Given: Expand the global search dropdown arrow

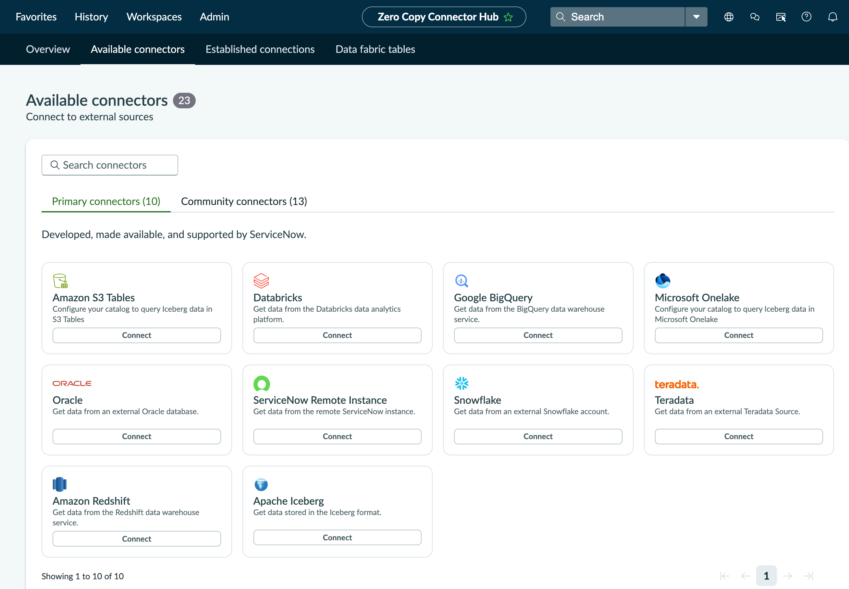Looking at the screenshot, I should 696,17.
